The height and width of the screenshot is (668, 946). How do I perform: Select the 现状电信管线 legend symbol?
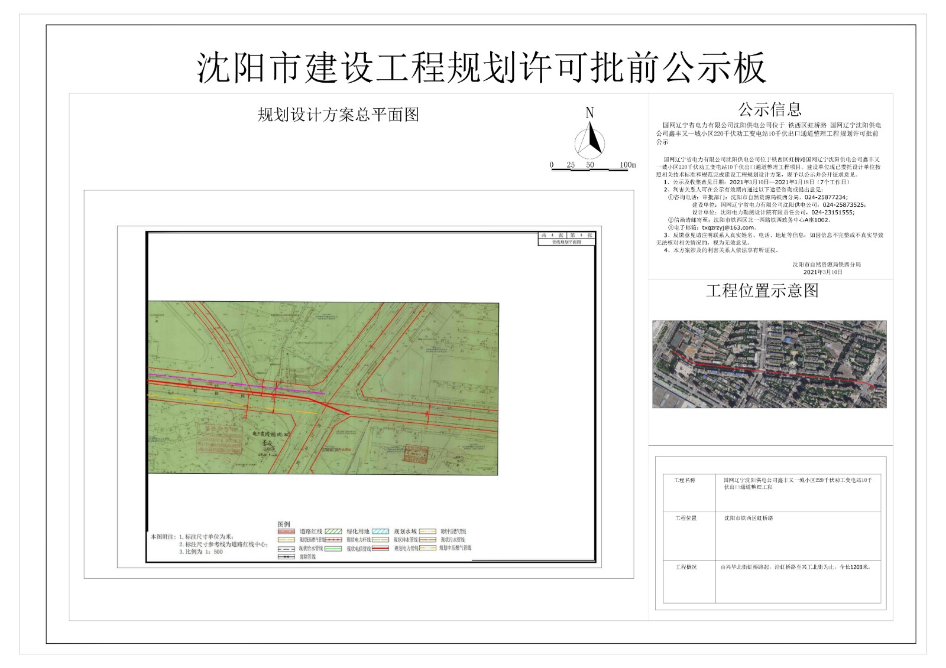[x=333, y=549]
